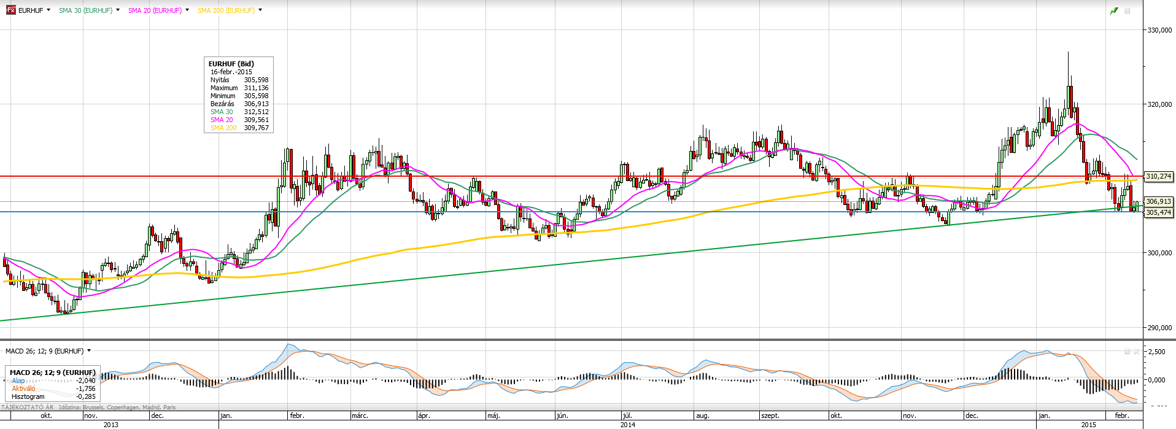Click the szept. time axis label
The height and width of the screenshot is (429, 1176).
(x=770, y=415)
